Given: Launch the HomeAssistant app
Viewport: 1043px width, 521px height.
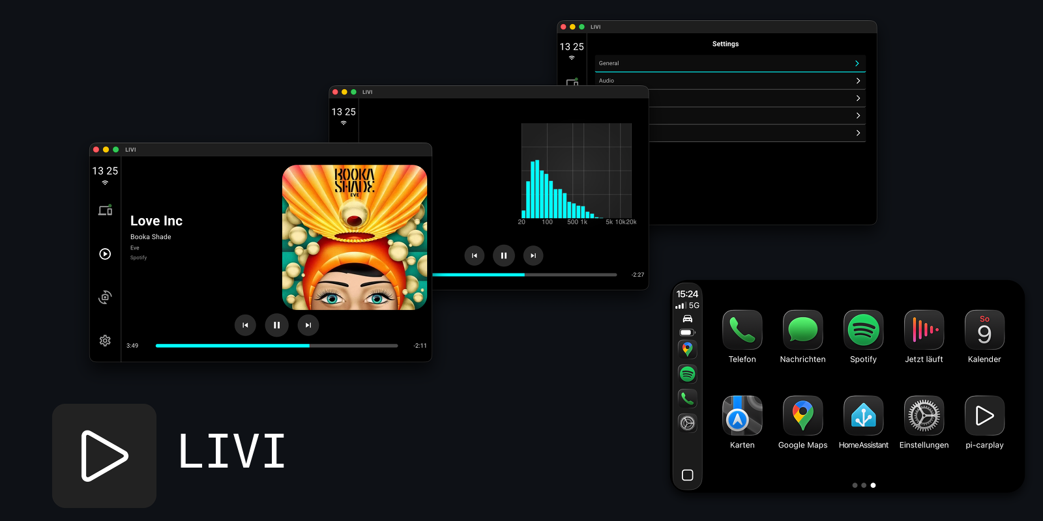Looking at the screenshot, I should [x=863, y=416].
